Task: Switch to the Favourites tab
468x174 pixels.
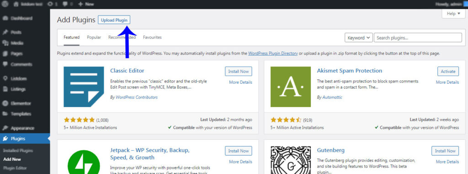Action: (x=152, y=37)
